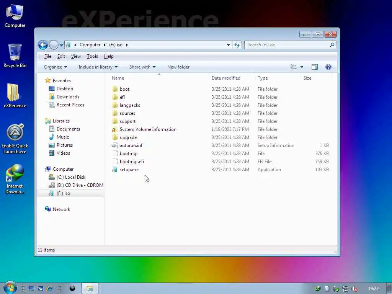This screenshot has width=392, height=294.
Task: Go back with the Explorer back arrow
Action: (43, 45)
